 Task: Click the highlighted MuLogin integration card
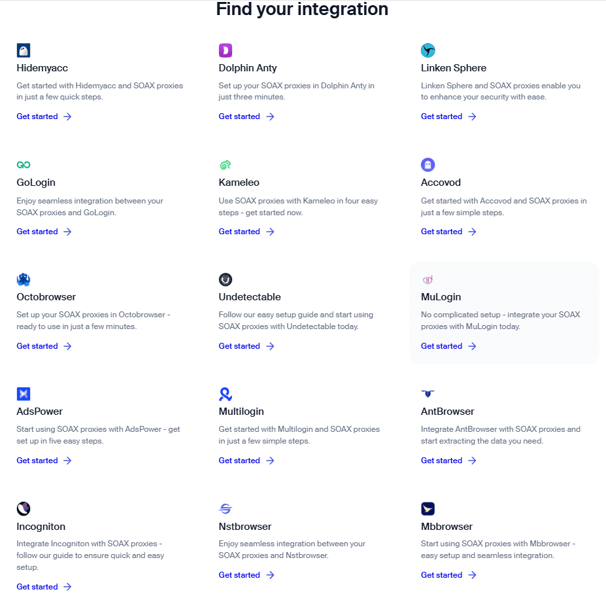click(x=503, y=311)
